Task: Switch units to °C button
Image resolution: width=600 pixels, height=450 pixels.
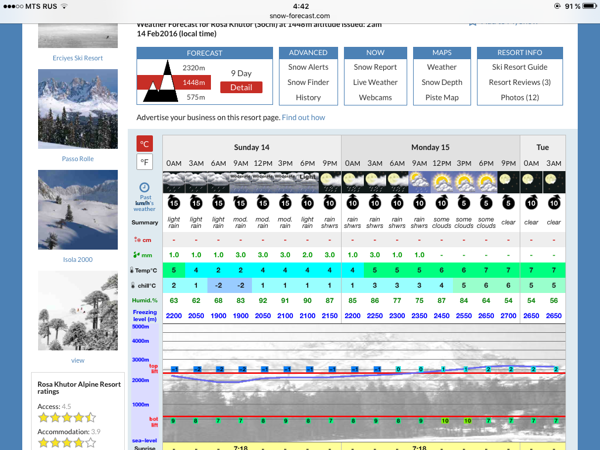Action: pos(144,144)
